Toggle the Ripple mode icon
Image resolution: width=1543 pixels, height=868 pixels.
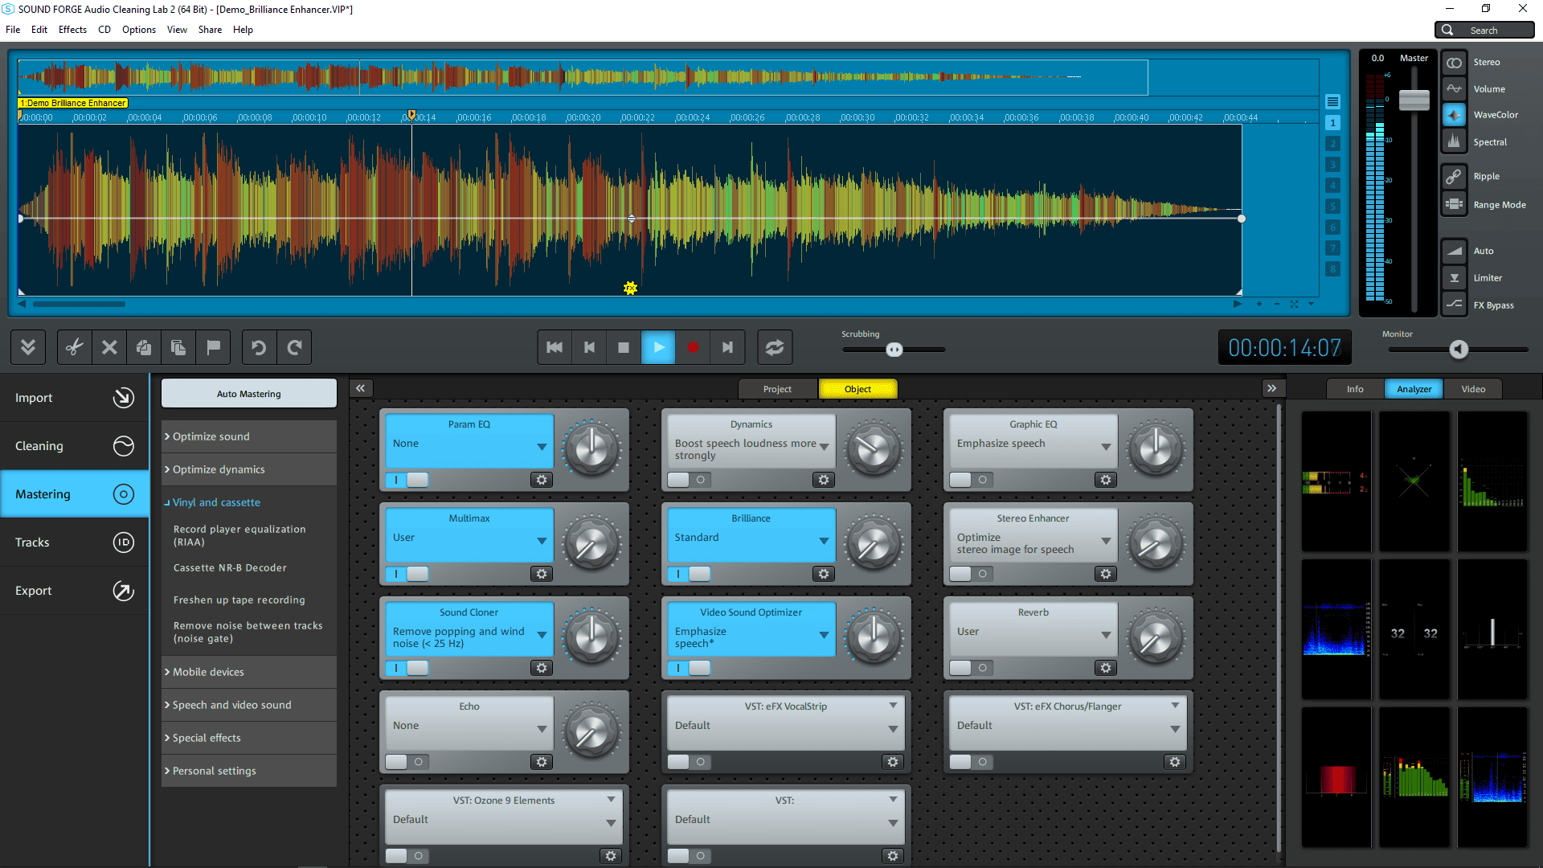point(1454,176)
